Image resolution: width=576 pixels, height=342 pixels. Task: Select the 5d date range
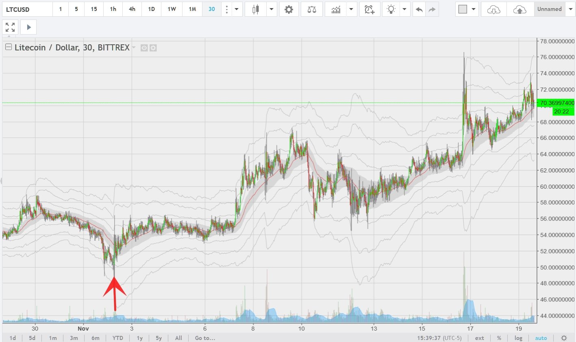[32, 338]
